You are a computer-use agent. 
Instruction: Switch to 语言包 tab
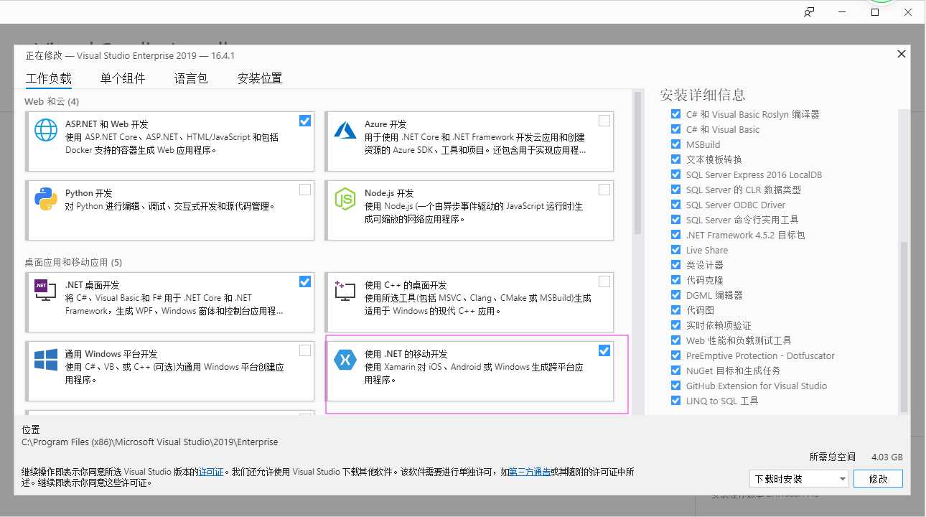click(191, 78)
